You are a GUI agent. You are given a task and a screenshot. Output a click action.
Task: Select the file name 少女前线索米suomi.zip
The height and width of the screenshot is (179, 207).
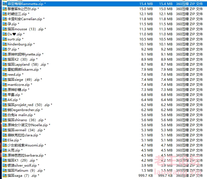pyautogui.click(x=25, y=145)
